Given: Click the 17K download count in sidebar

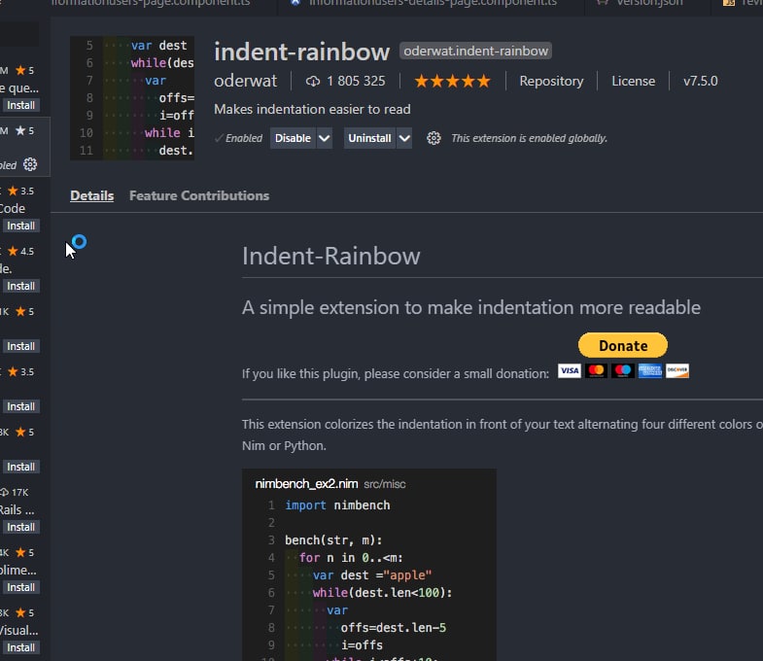Looking at the screenshot, I should point(20,492).
